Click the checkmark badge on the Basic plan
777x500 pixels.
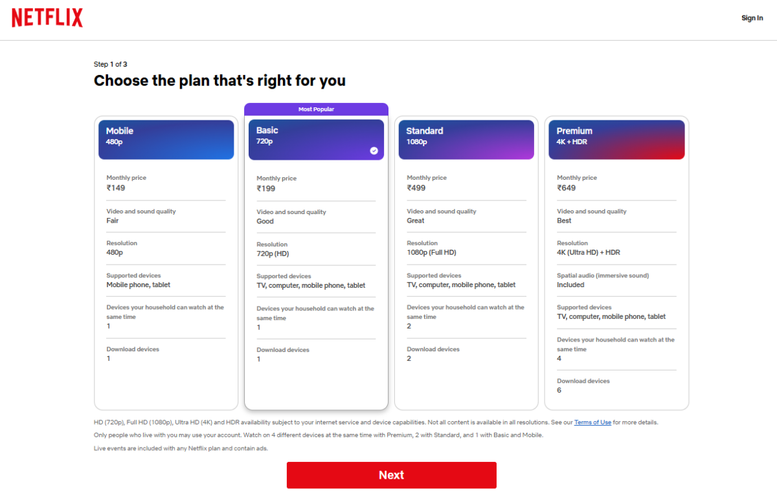point(374,150)
